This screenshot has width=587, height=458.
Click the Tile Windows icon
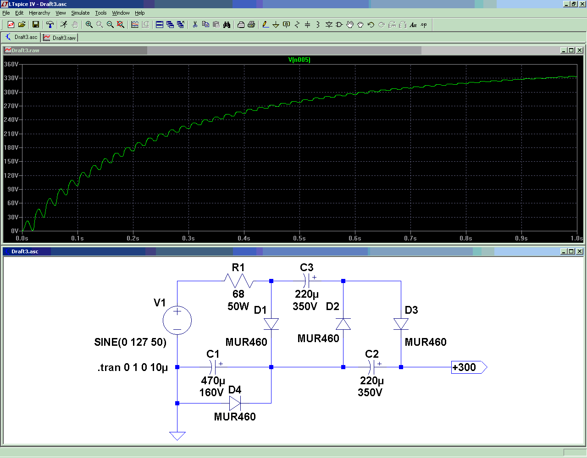pyautogui.click(x=160, y=25)
